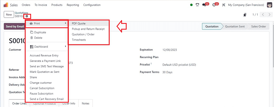Click the phone VoIP icon in the top bar
The image size is (274, 107).
(x=197, y=5)
